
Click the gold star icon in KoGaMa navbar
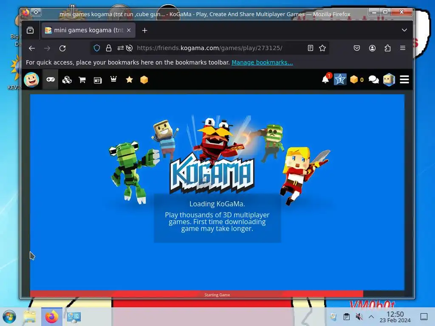129,80
